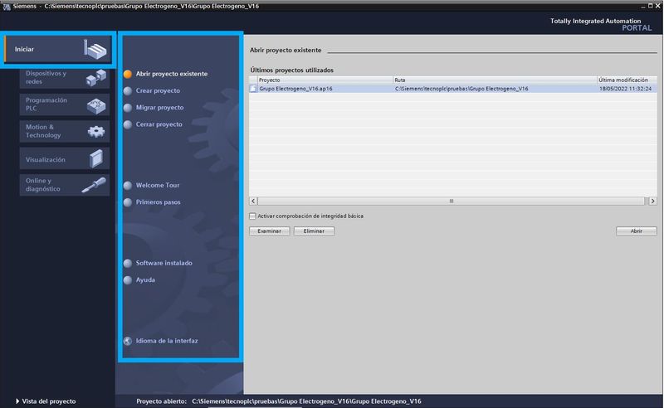Click the Abrir button
The width and height of the screenshot is (664, 408).
coord(636,231)
